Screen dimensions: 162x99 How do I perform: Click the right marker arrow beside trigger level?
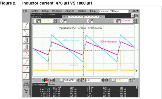[x=134, y=79]
